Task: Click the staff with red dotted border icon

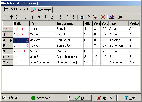Action: tap(120, 17)
